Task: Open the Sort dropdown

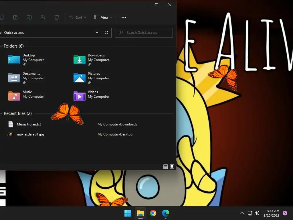Action: 77,17
